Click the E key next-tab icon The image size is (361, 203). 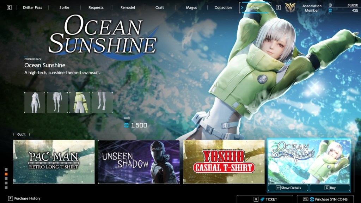[278, 8]
